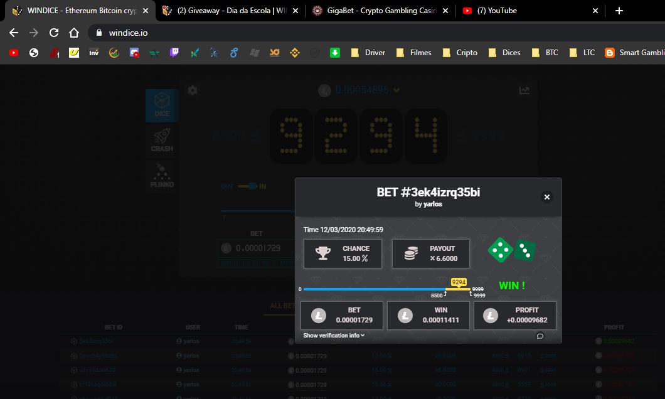665x399 pixels.
Task: Toggle the OUT/IN switch
Action: pos(252,186)
